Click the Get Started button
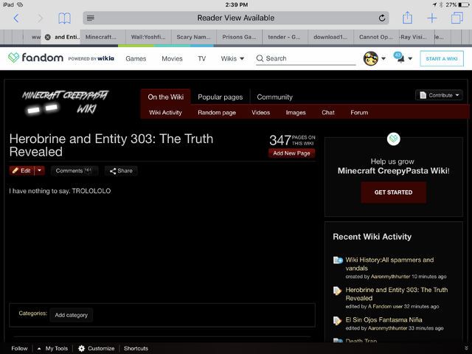Image resolution: width=472 pixels, height=354 pixels. [x=393, y=192]
